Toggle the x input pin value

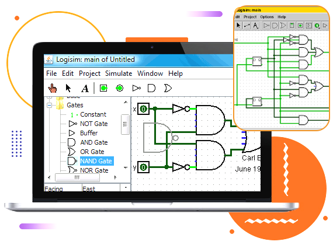tap(143, 109)
